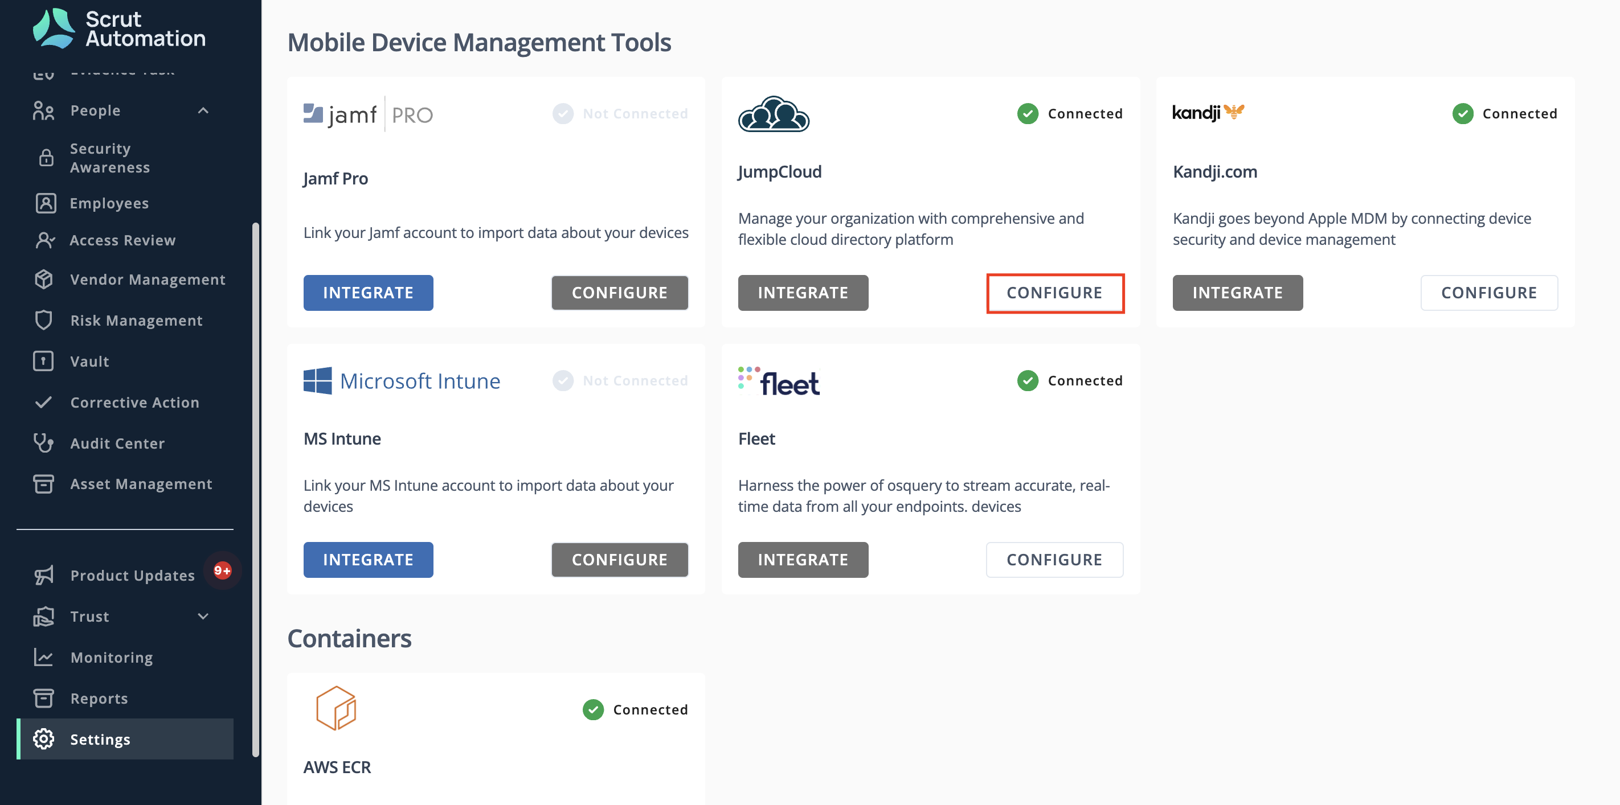The image size is (1620, 805).
Task: Open Vendor Management
Action: (148, 279)
